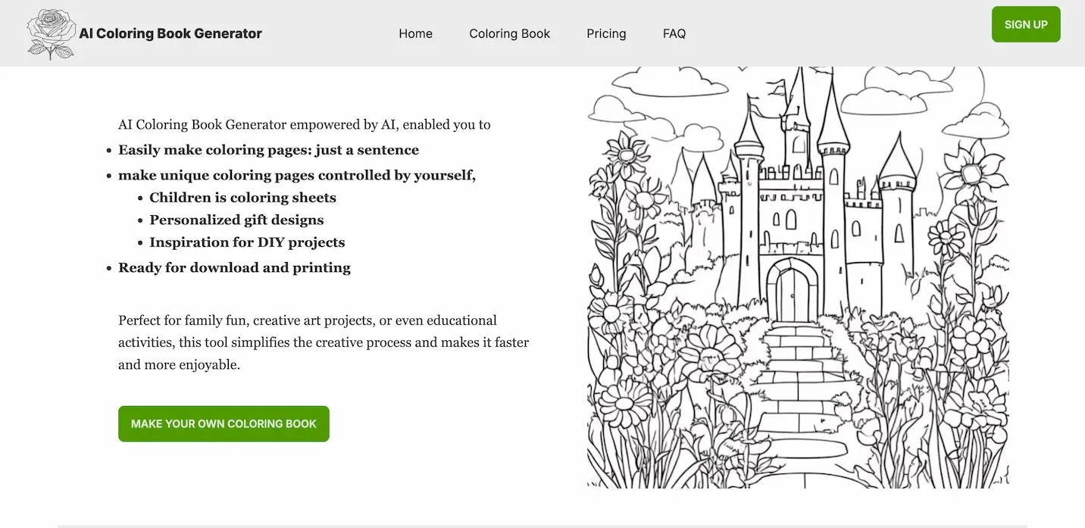This screenshot has width=1085, height=528.
Task: Click the 'Personalized gift designs' list item
Action: point(237,220)
